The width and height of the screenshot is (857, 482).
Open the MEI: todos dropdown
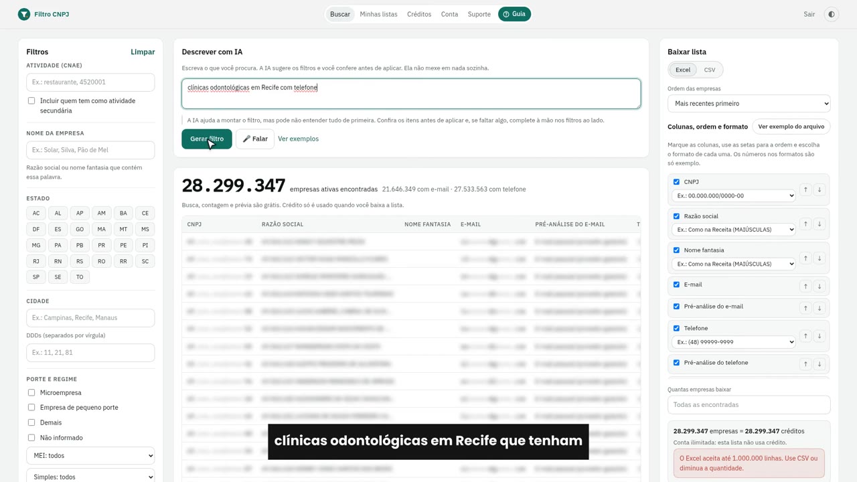tap(90, 455)
